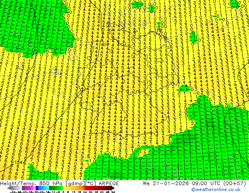Click the 'We 21-01-2026 09:00 UTC' timestamp
249x193 pixels.
coord(182,184)
